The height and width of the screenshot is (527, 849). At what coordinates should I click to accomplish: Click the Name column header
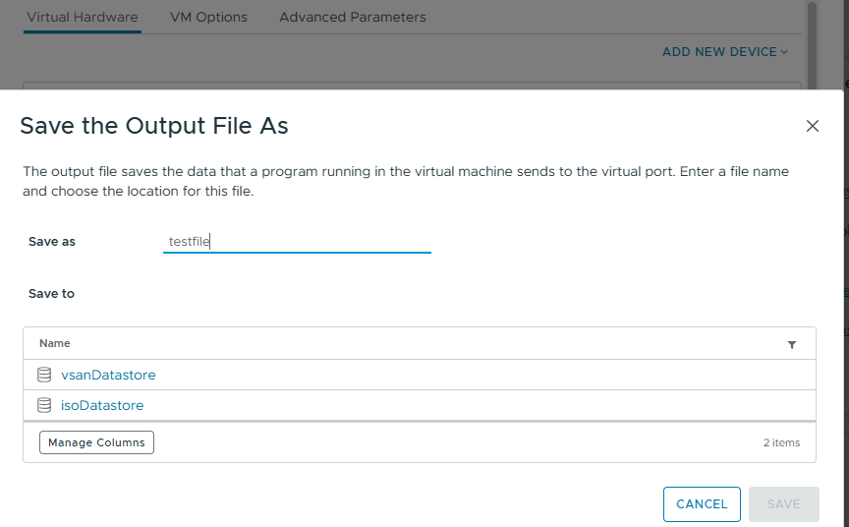(55, 343)
